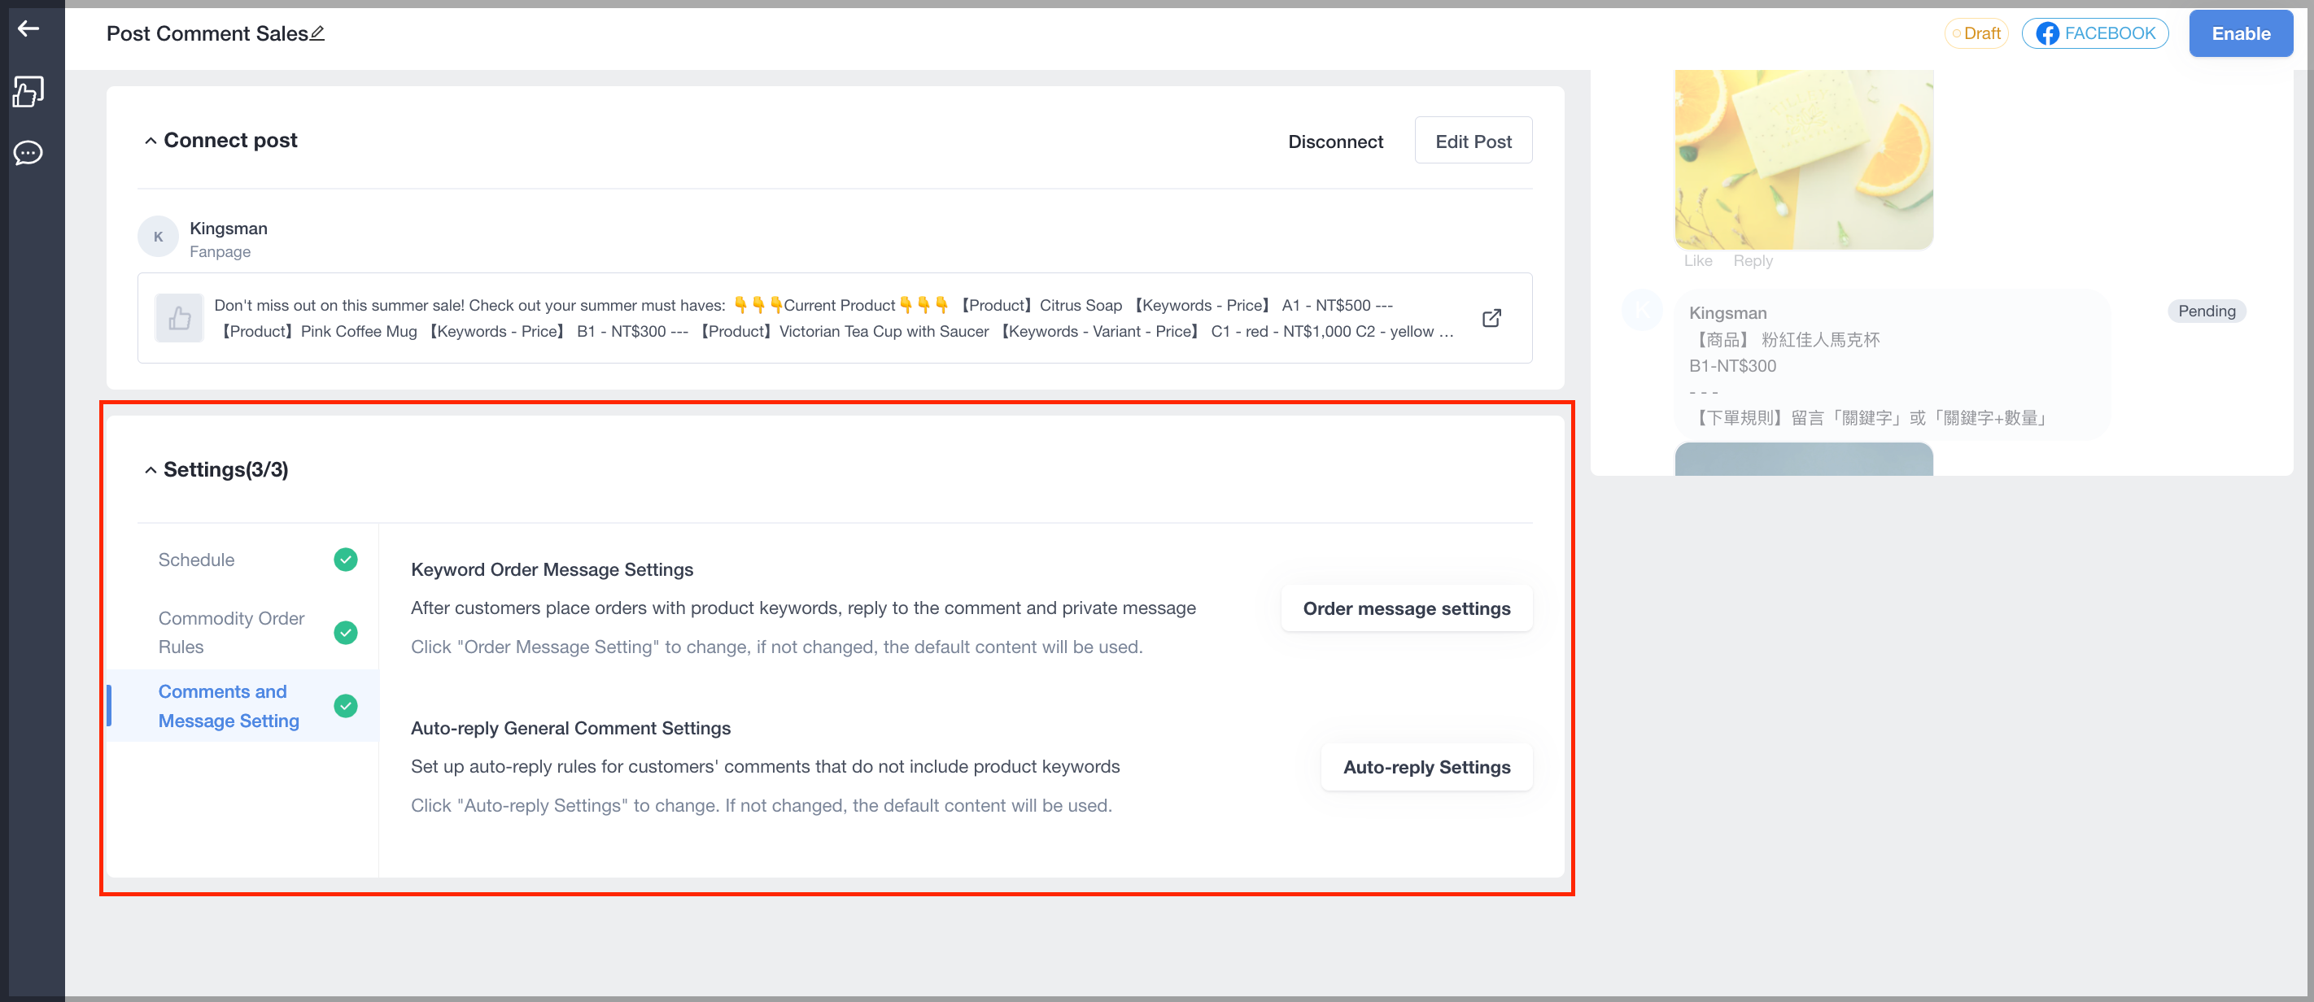
Task: Open the post sales sidebar icon
Action: [x=28, y=90]
